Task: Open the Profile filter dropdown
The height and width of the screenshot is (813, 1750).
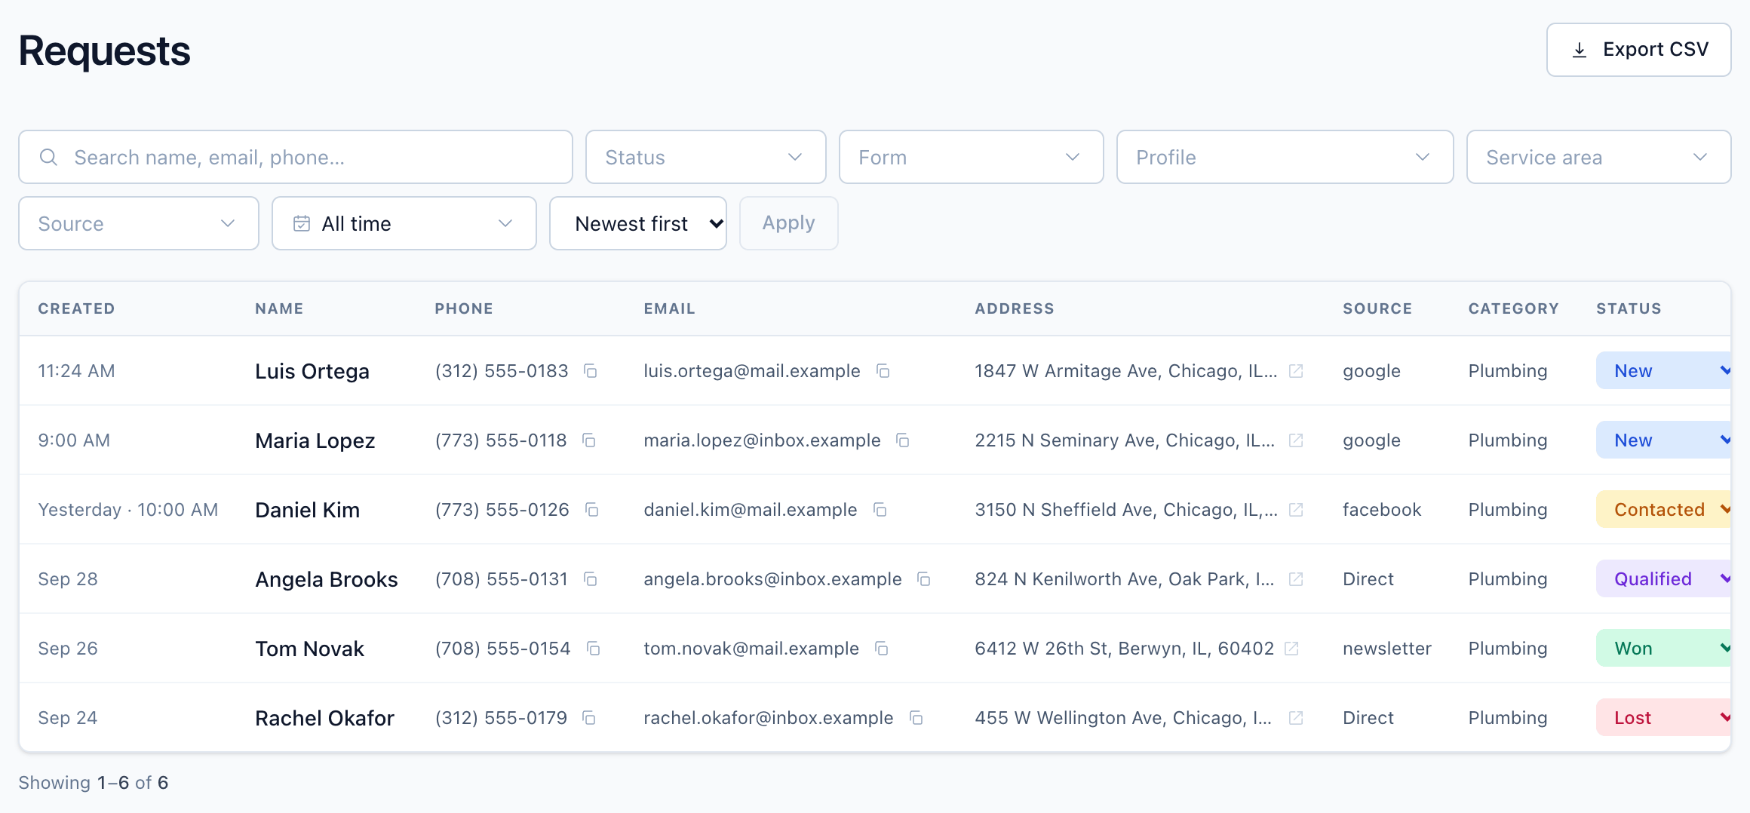Action: coord(1285,157)
